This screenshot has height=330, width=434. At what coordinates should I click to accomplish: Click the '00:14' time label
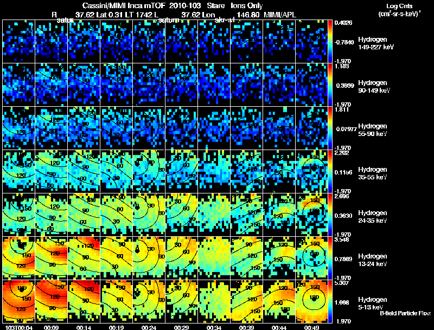click(x=84, y=327)
